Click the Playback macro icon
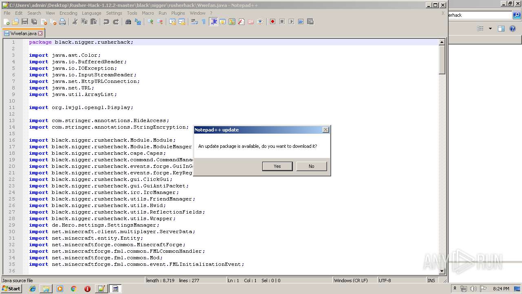This screenshot has width=522, height=294. click(x=291, y=22)
